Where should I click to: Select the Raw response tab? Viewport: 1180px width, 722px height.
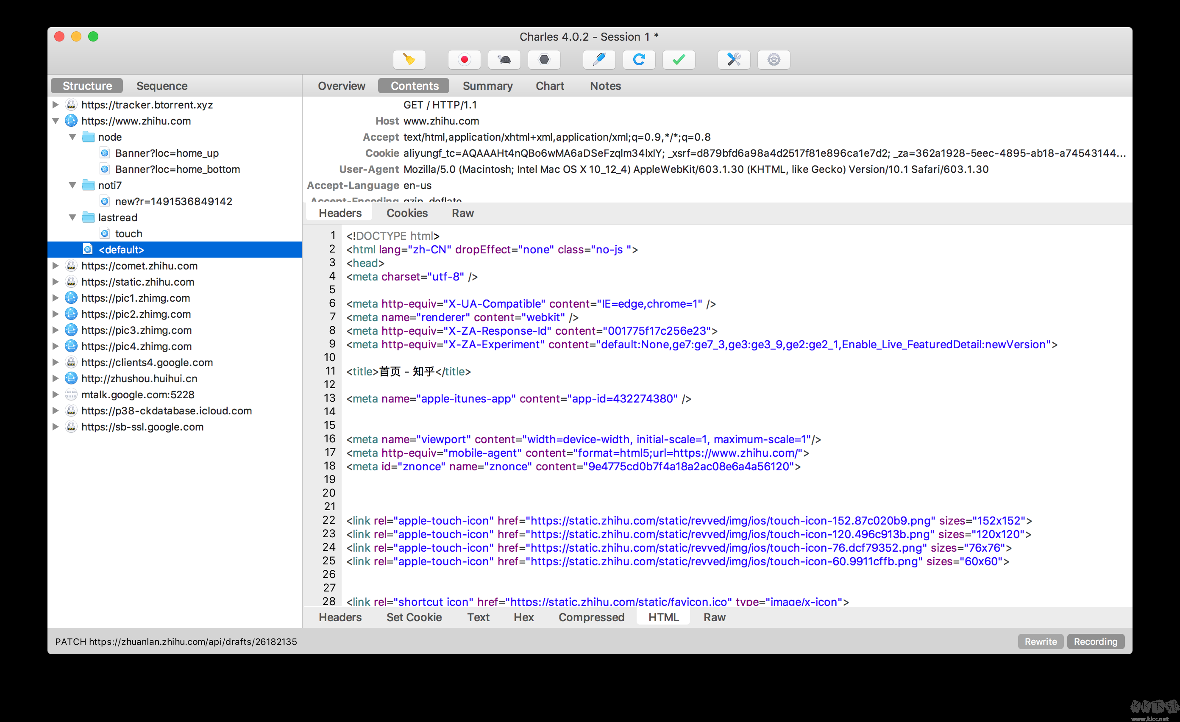711,616
